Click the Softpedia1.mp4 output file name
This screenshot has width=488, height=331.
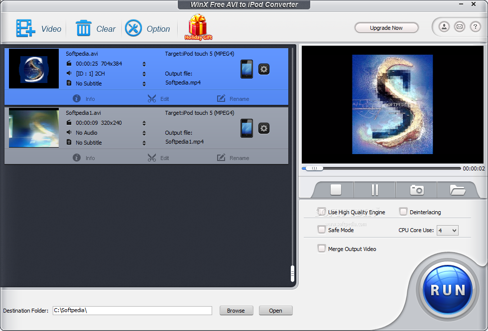(x=185, y=142)
